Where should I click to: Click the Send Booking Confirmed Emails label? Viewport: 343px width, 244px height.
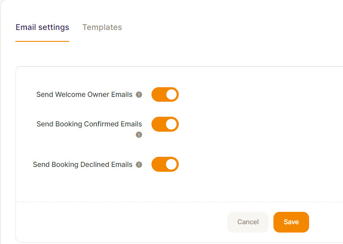tap(89, 124)
